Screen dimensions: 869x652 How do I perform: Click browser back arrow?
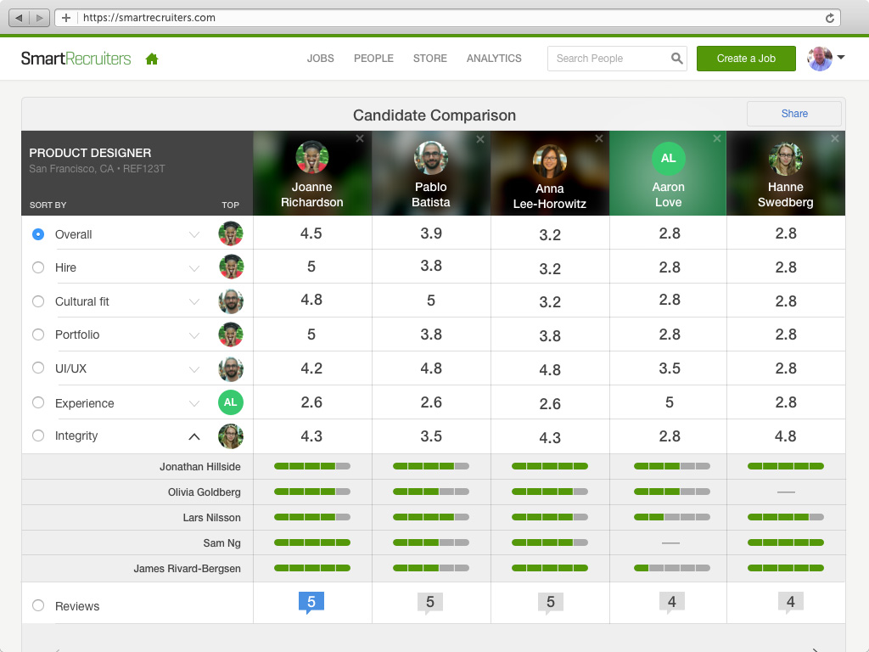pos(19,18)
